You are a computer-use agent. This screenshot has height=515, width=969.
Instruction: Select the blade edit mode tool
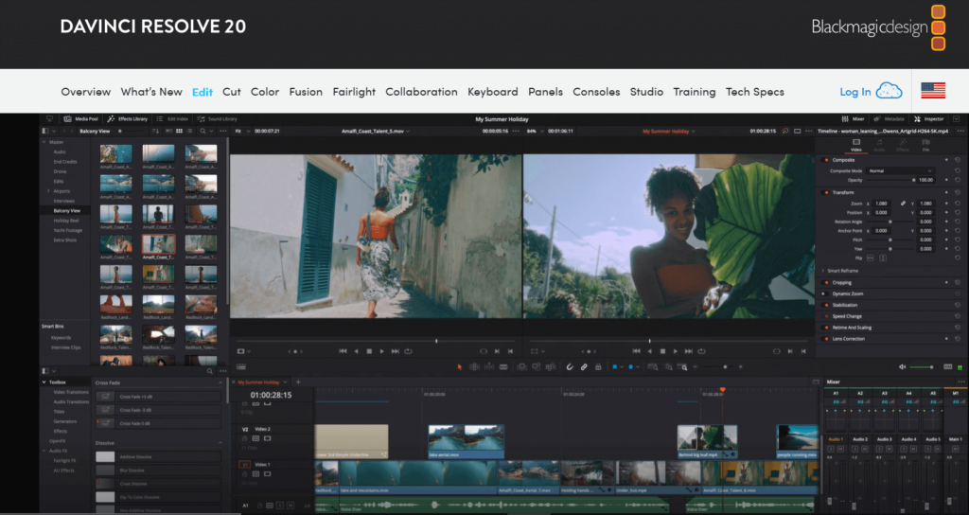click(x=503, y=367)
